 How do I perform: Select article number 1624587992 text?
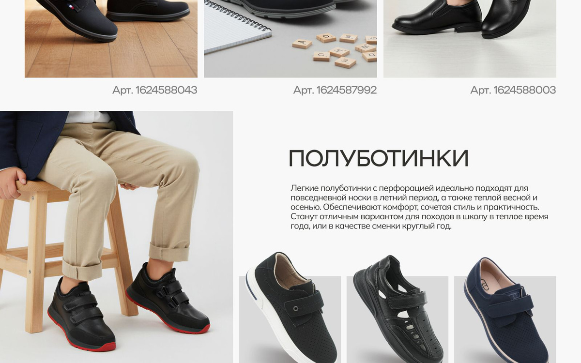point(335,90)
